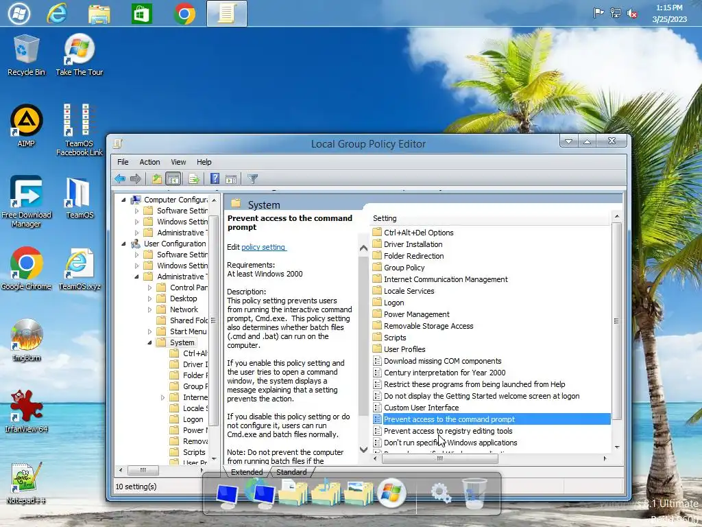Expand the Control Panel tree node
The width and height of the screenshot is (702, 527).
(149, 288)
